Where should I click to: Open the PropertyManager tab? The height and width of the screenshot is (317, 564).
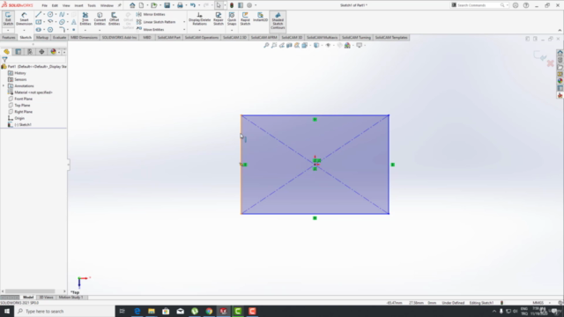[x=18, y=52]
